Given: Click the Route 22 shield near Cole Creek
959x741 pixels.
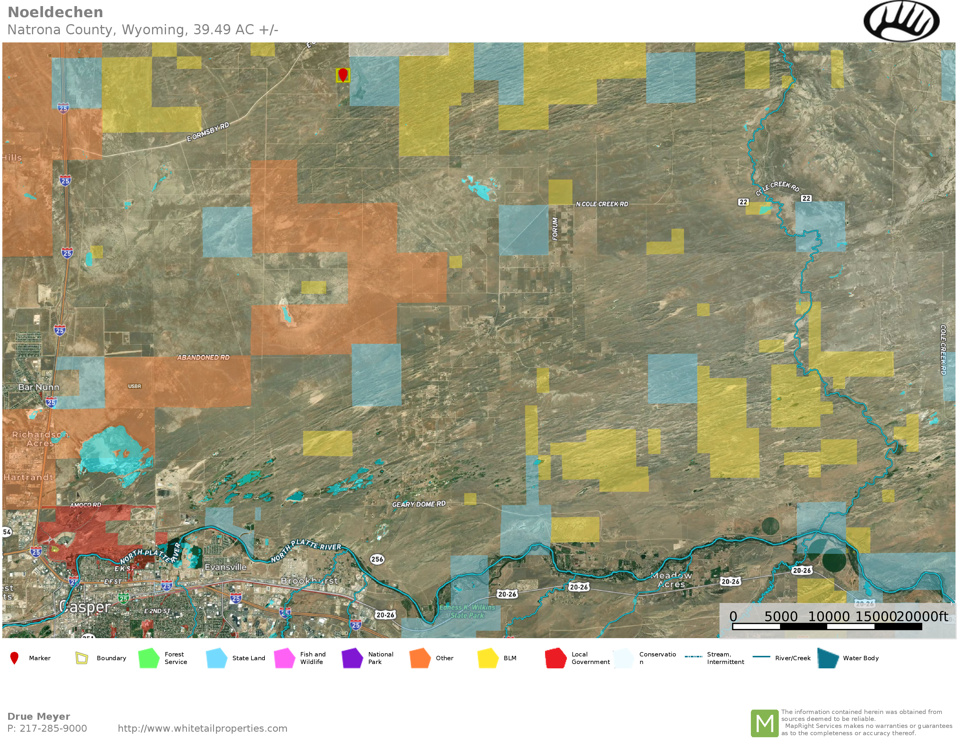Looking at the screenshot, I should point(806,198).
